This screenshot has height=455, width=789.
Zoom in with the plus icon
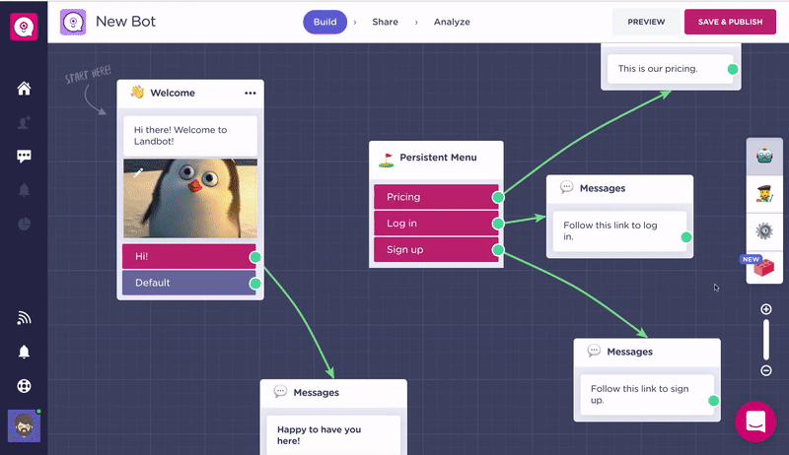point(766,309)
